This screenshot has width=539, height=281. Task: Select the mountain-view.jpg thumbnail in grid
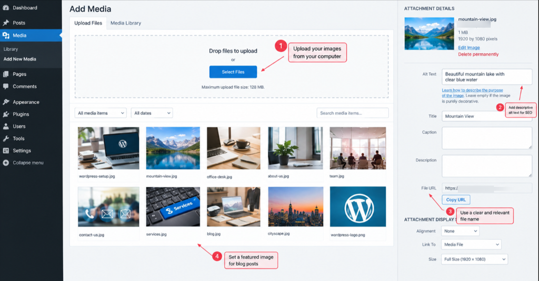(x=173, y=148)
